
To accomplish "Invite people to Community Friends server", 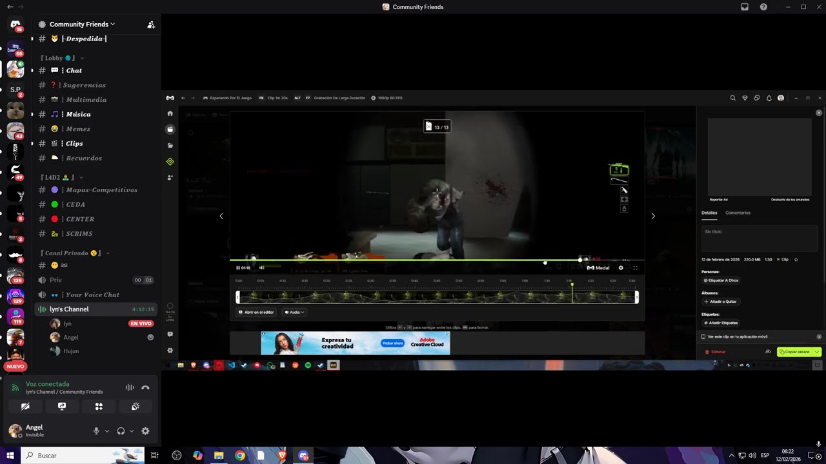I will click(151, 24).
